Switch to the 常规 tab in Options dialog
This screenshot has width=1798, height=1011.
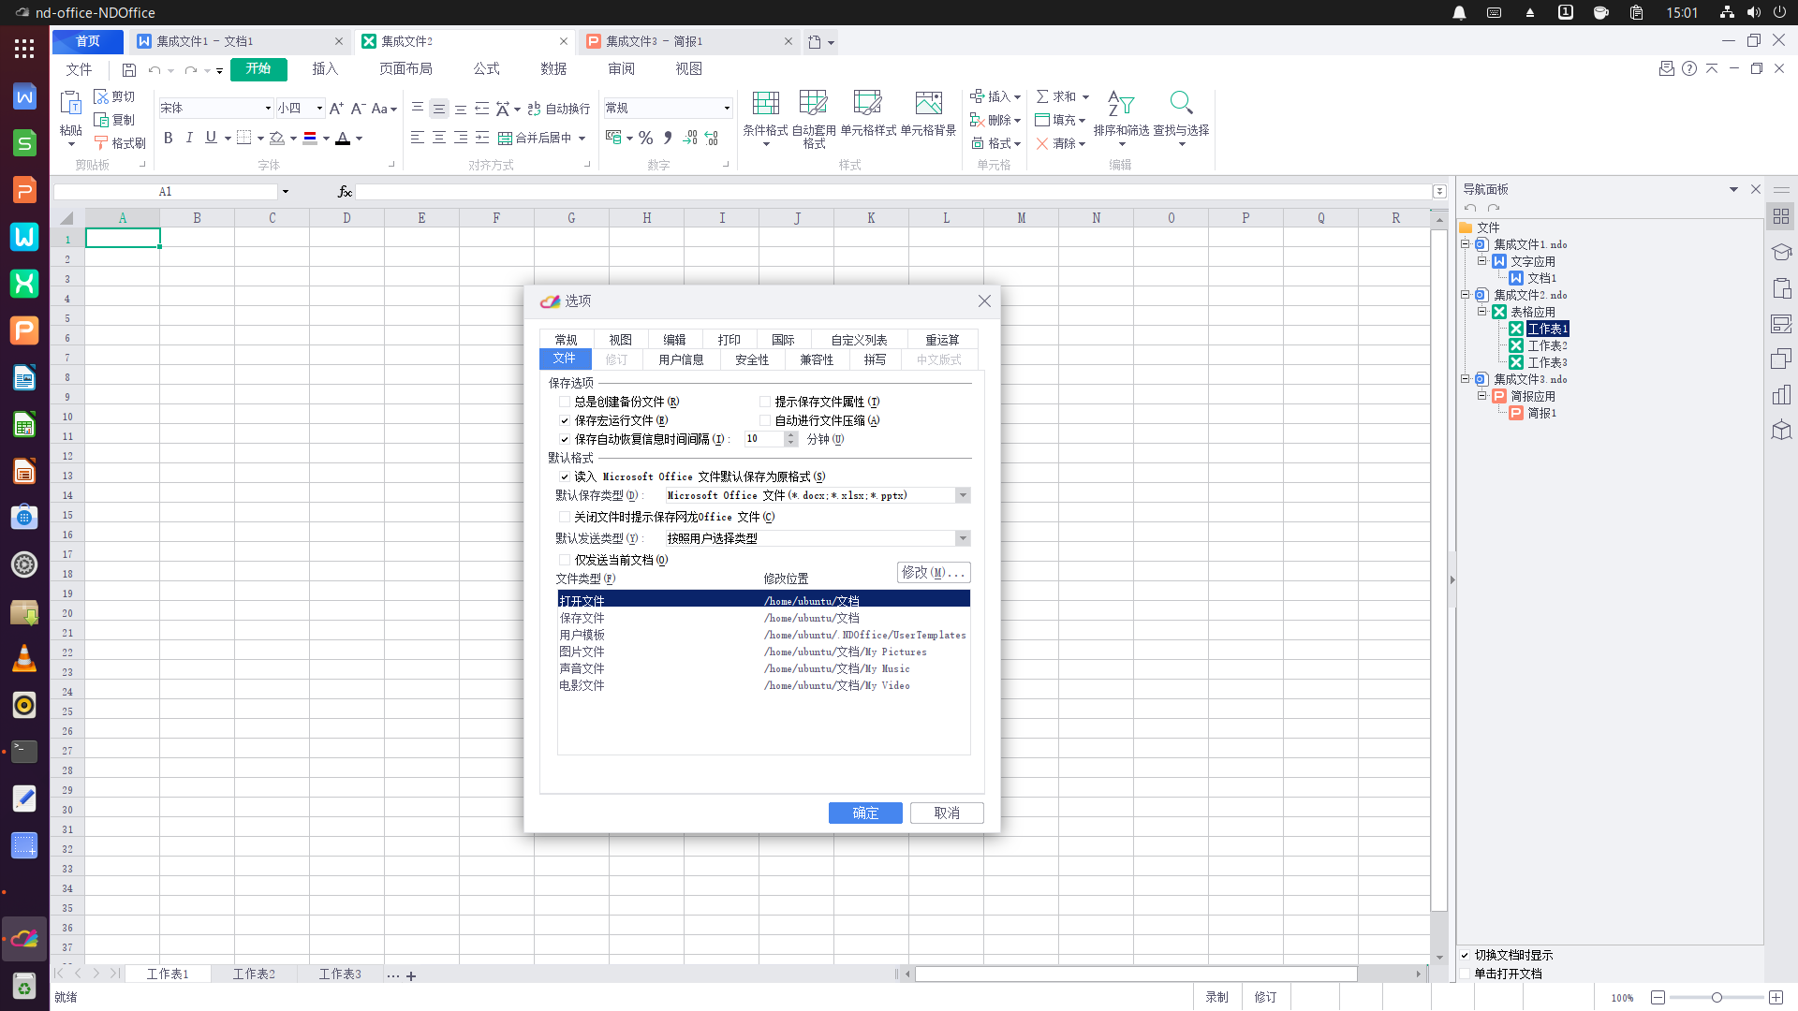tap(566, 340)
